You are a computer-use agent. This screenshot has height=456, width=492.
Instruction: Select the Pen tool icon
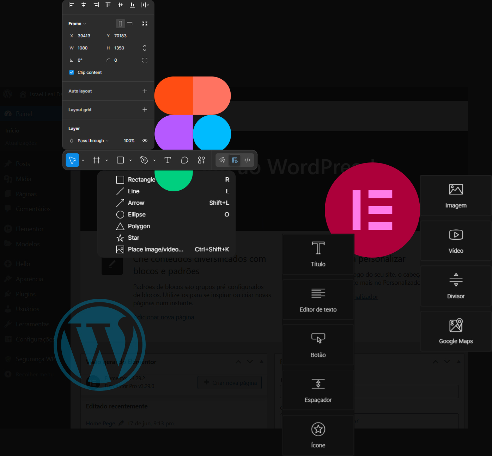144,160
